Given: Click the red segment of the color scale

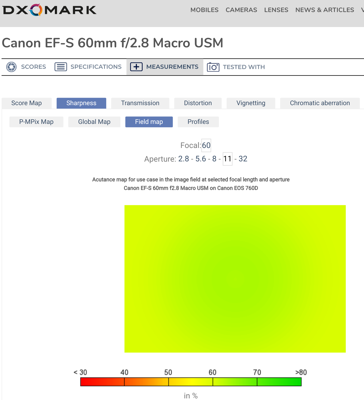Looking at the screenshot, I should click(x=102, y=382).
